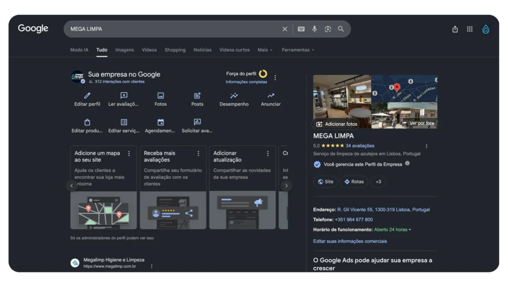Expand the +3 more actions chip
Viewport: 508px width, 287px height.
tap(378, 181)
